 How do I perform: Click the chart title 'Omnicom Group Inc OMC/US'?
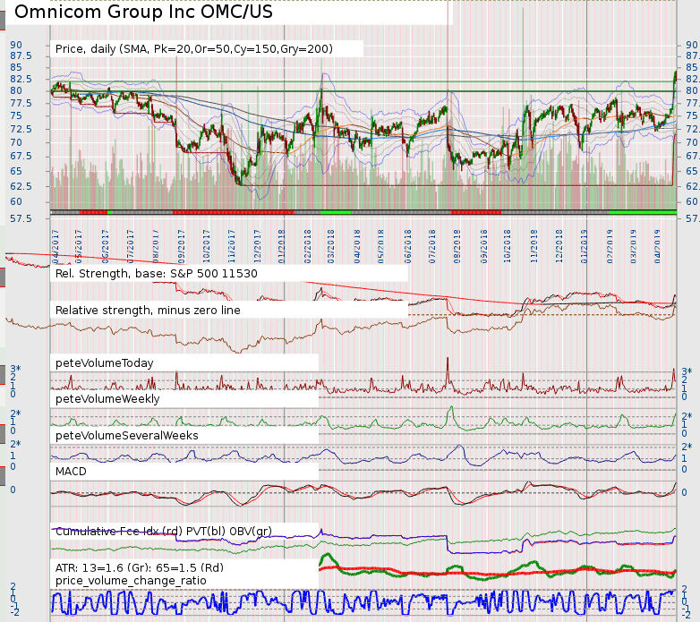tap(143, 12)
